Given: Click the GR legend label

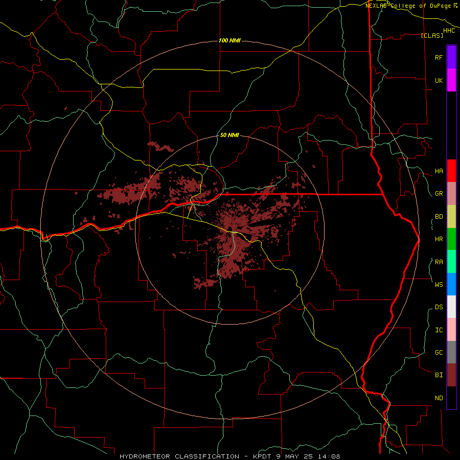Looking at the screenshot, I should (439, 194).
